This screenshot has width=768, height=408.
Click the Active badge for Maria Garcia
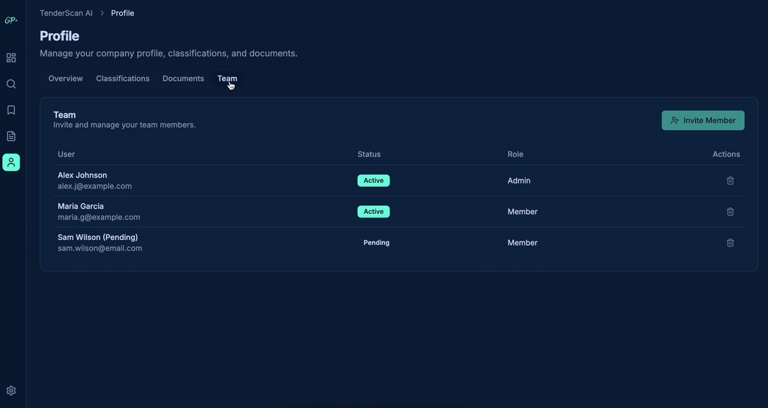373,212
